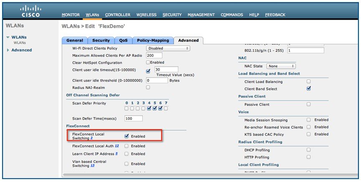Expand the Advanced sidebar section
The height and width of the screenshot is (182, 361).
click(x=8, y=50)
